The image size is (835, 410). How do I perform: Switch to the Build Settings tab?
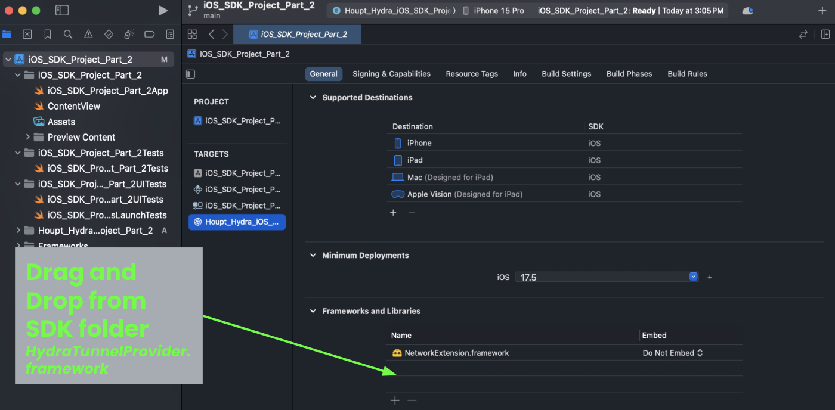pyautogui.click(x=567, y=74)
